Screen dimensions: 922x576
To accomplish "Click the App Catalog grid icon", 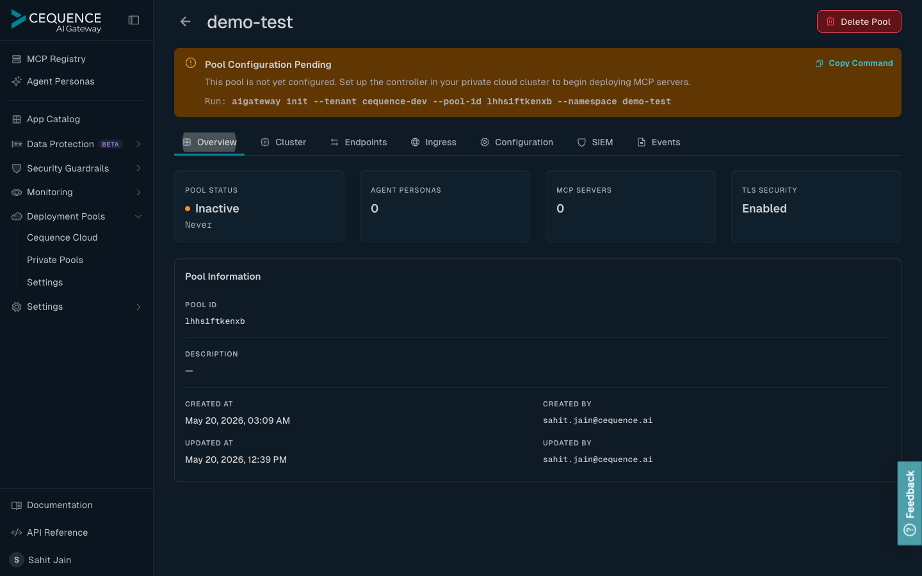I will point(17,119).
